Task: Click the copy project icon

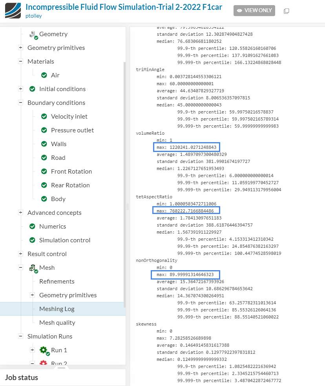Action: pos(287,11)
